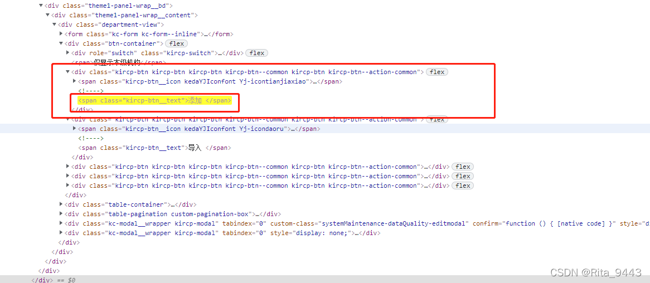650x283 pixels.
Task: Click the role="switch" attribute
Action: tap(112, 53)
